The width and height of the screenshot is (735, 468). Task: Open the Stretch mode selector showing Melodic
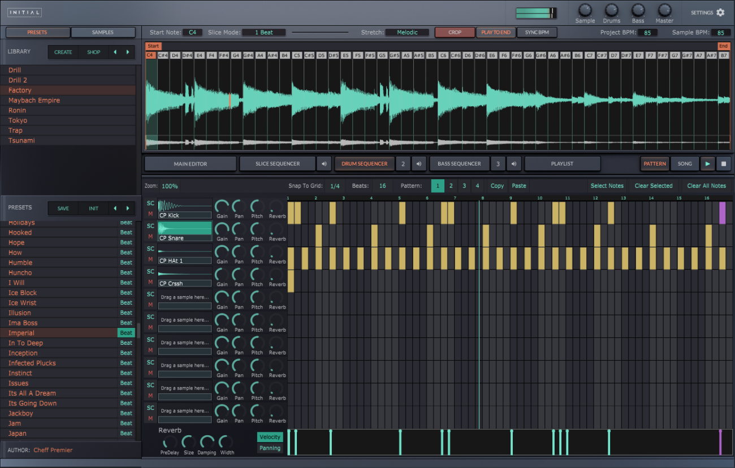(x=407, y=32)
